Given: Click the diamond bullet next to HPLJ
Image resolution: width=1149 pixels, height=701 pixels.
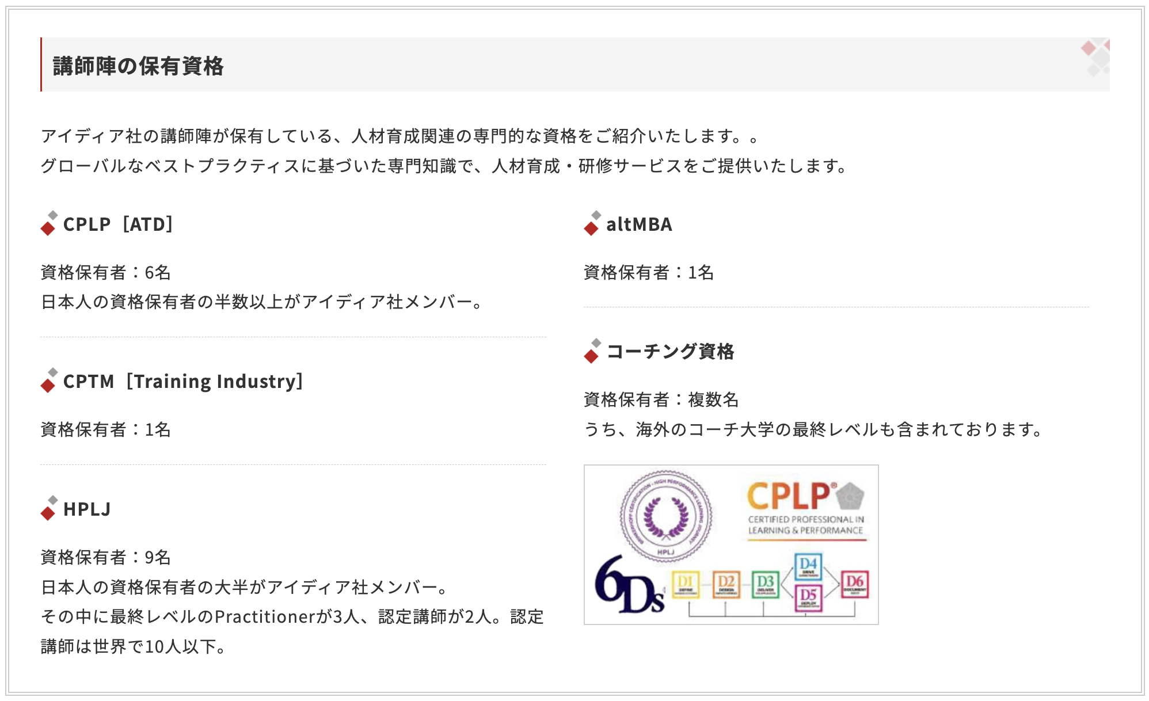Looking at the screenshot, I should [49, 508].
